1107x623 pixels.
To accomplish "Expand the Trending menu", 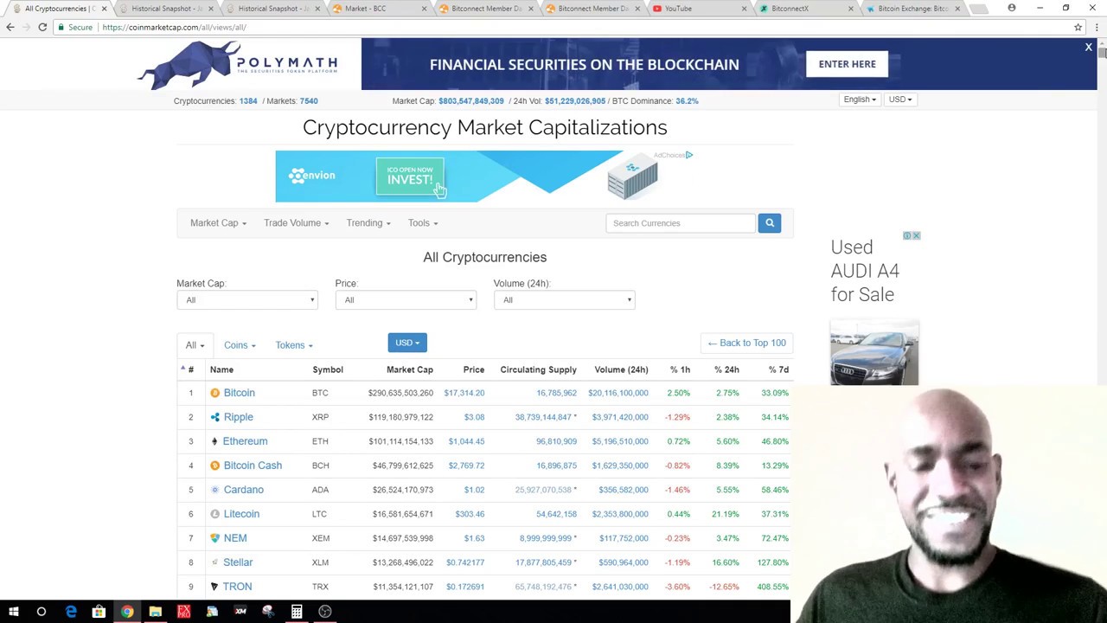I will (368, 223).
